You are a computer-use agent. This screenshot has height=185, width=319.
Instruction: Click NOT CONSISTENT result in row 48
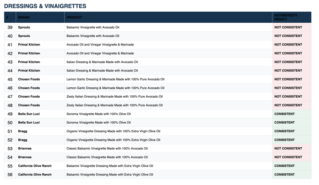click(x=288, y=105)
